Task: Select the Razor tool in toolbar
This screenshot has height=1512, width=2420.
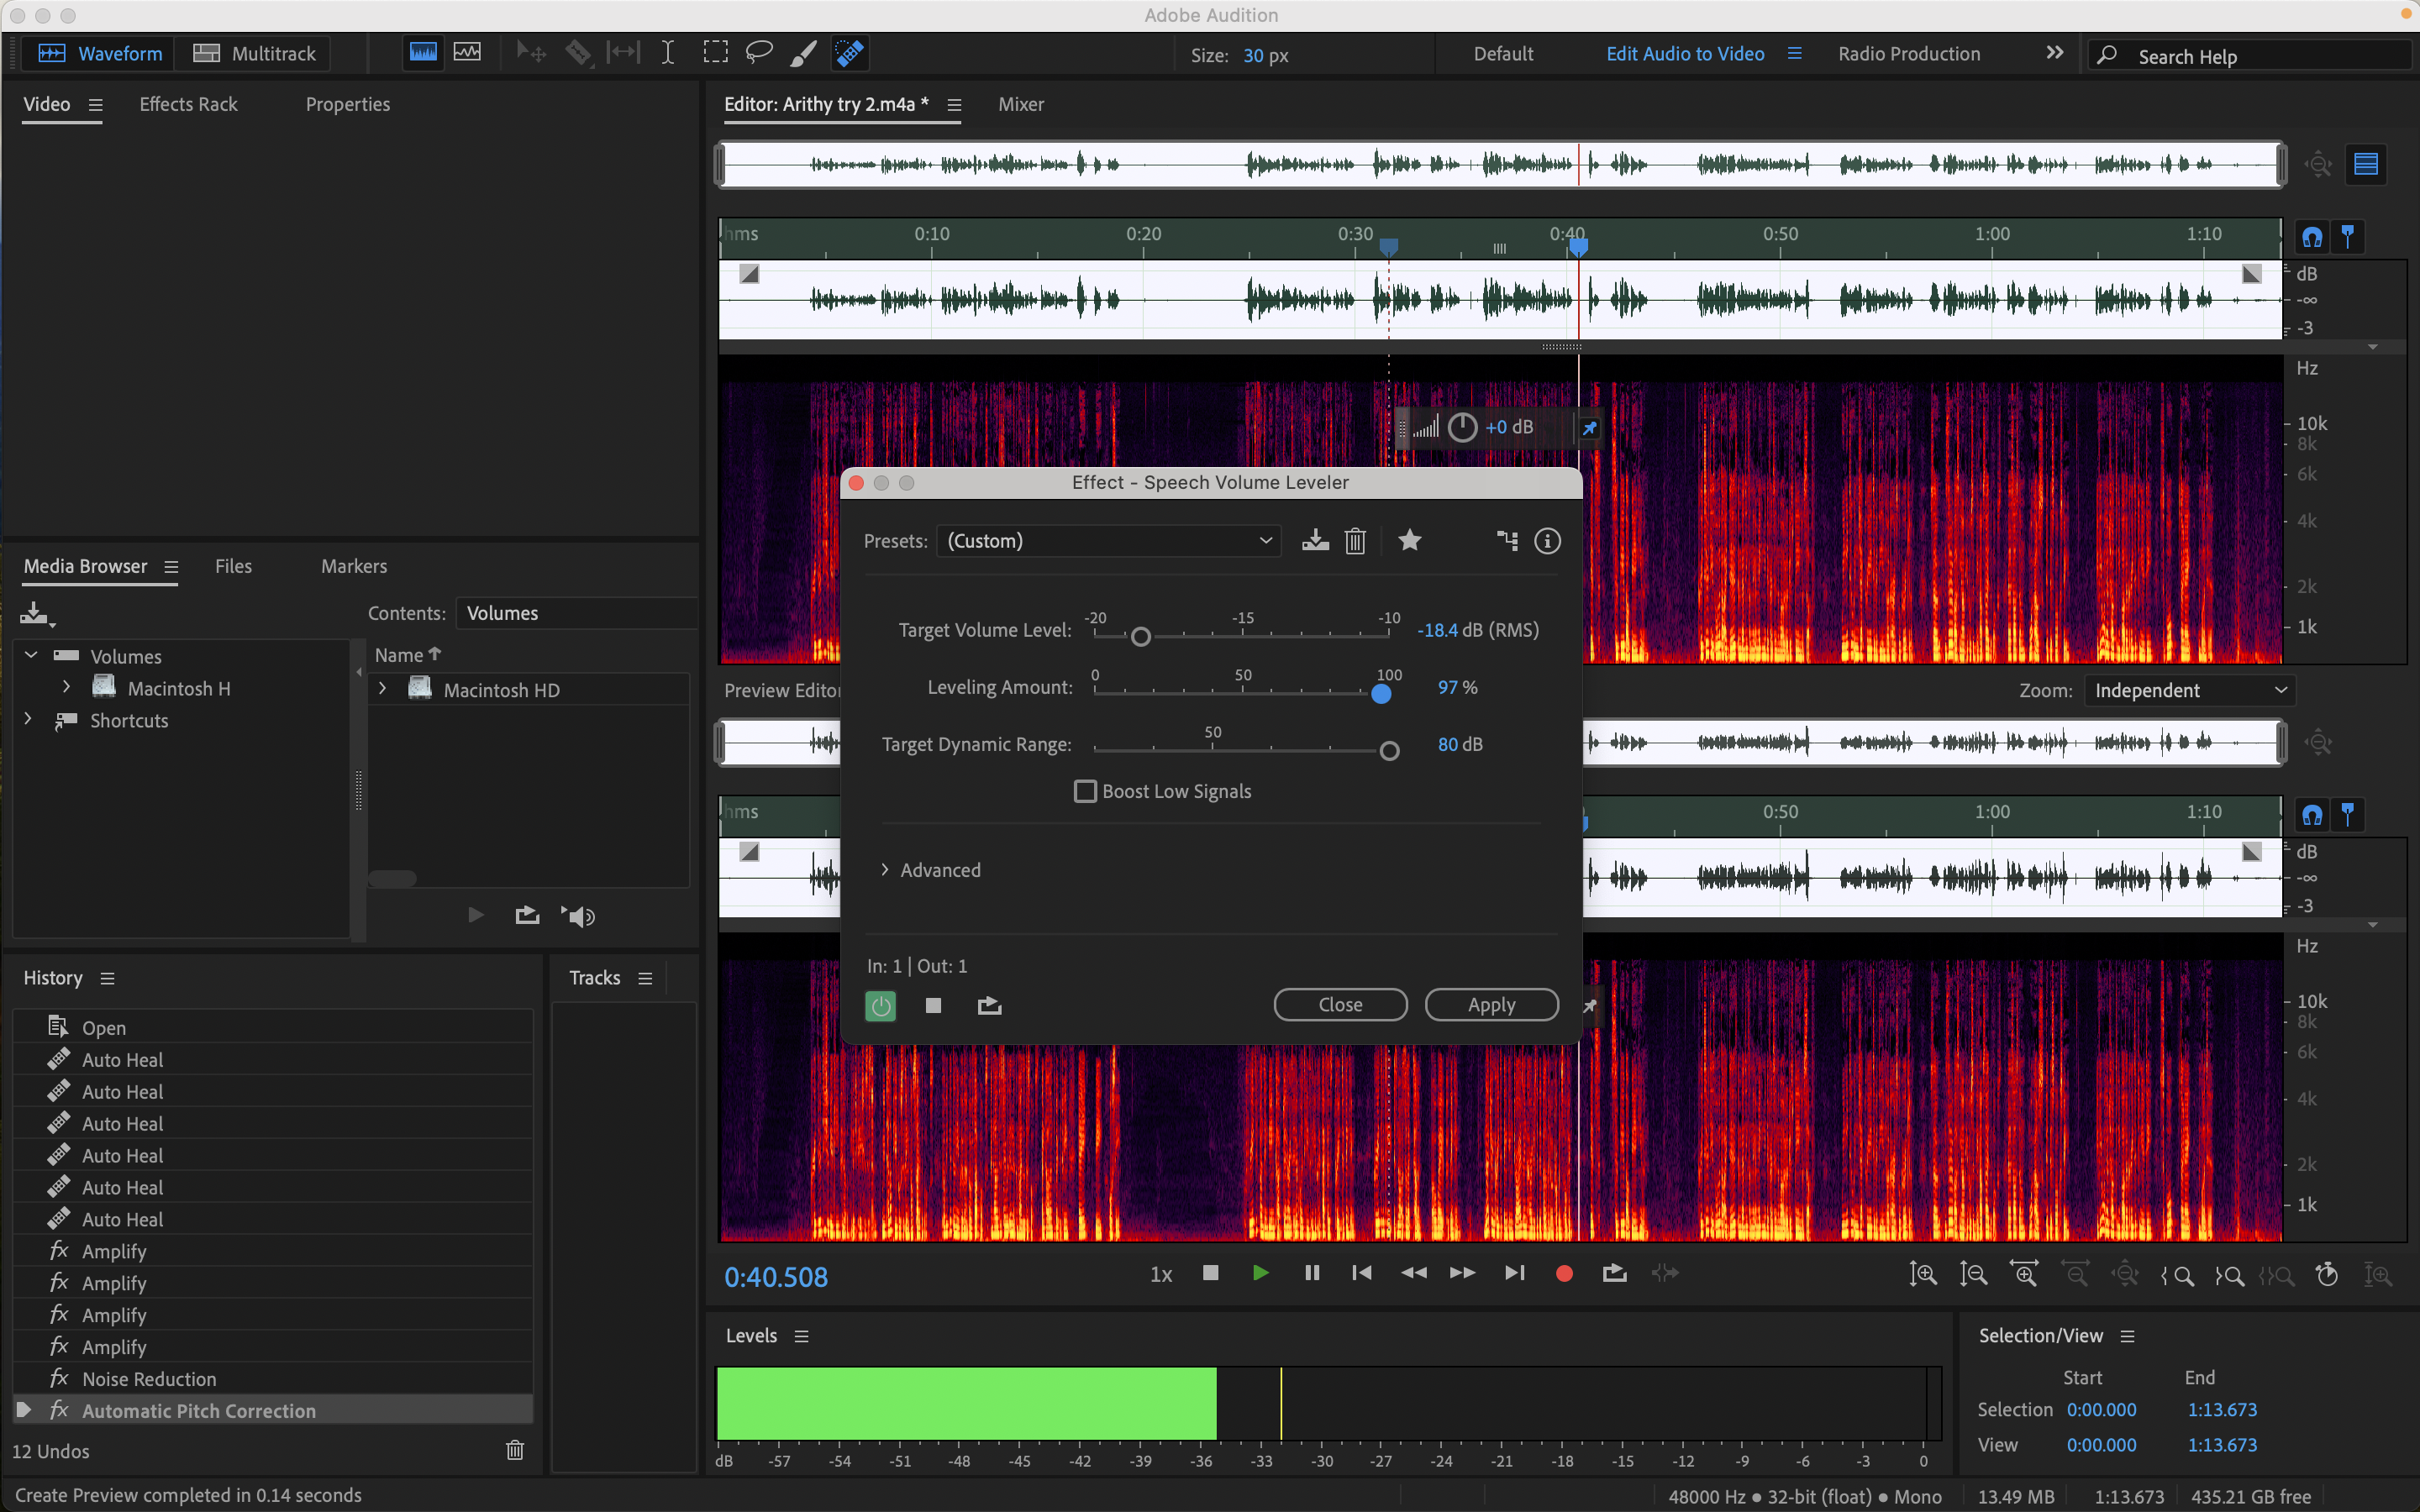Action: 578,53
